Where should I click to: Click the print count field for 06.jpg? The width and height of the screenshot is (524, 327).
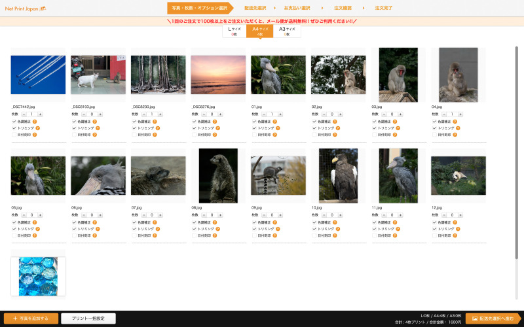tap(92, 215)
